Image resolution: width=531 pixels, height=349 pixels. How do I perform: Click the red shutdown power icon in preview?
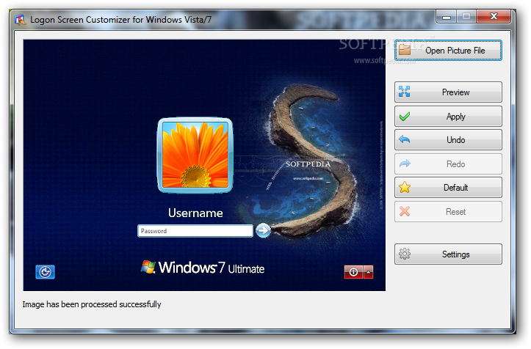click(353, 272)
